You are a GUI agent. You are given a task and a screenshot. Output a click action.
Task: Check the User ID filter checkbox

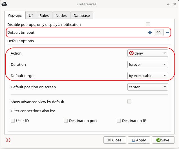13,121
